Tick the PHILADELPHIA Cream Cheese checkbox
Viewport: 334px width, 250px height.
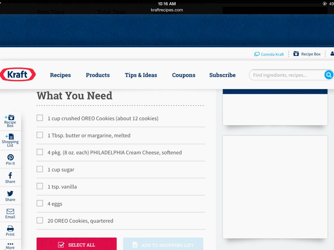pos(40,152)
